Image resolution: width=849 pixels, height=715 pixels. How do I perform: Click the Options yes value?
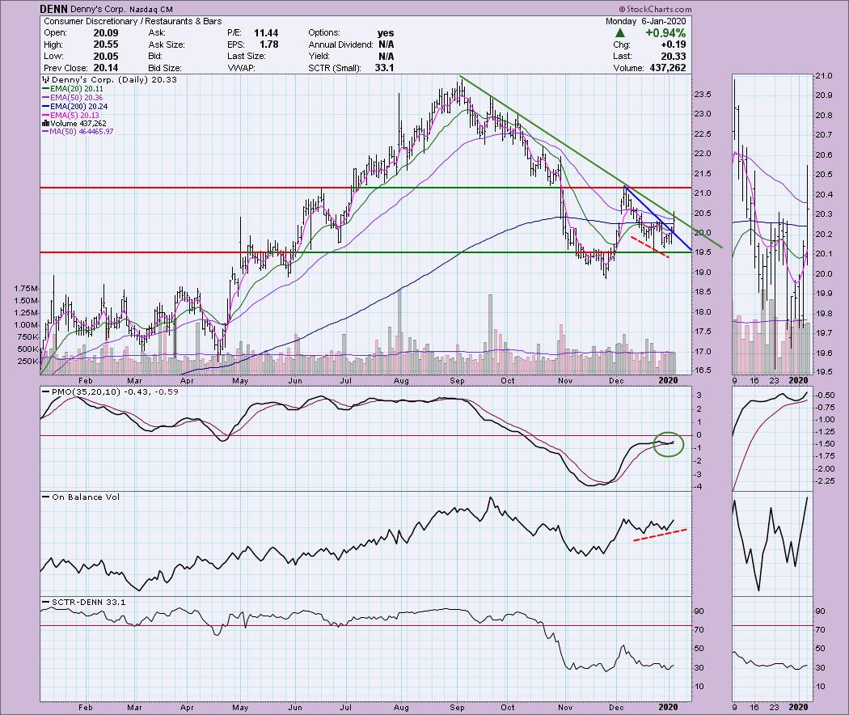pos(386,33)
